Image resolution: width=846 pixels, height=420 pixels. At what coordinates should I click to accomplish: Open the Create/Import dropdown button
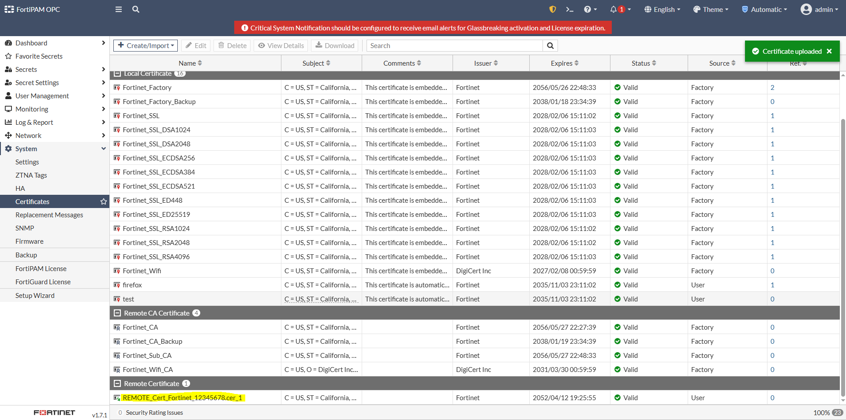click(146, 45)
